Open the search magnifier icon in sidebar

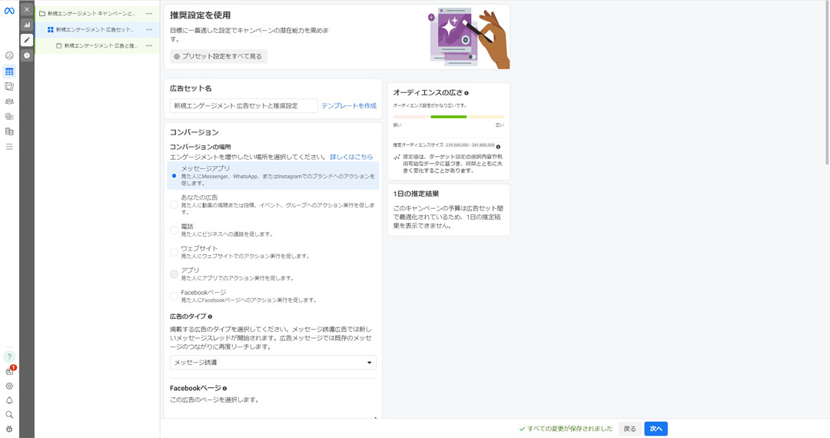(9, 415)
